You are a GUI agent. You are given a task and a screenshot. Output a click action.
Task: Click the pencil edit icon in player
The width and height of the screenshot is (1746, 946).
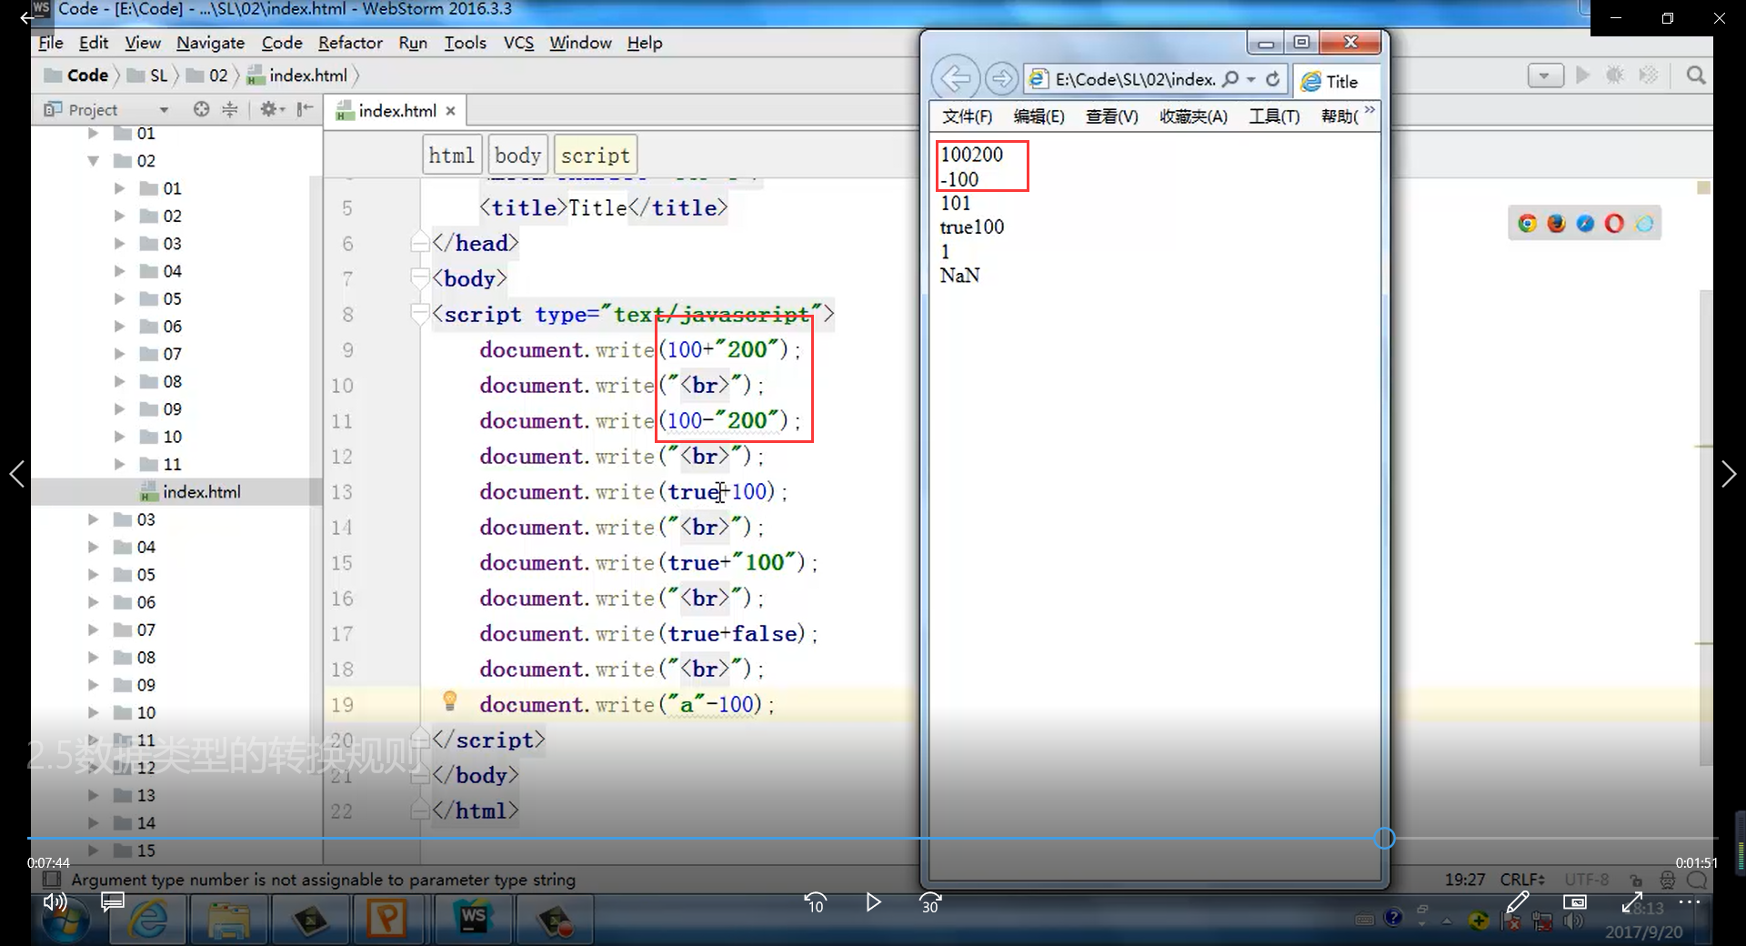(x=1517, y=902)
